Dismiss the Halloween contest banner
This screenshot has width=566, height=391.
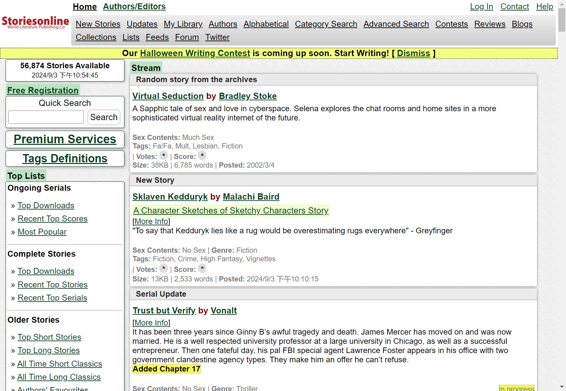[x=413, y=53]
